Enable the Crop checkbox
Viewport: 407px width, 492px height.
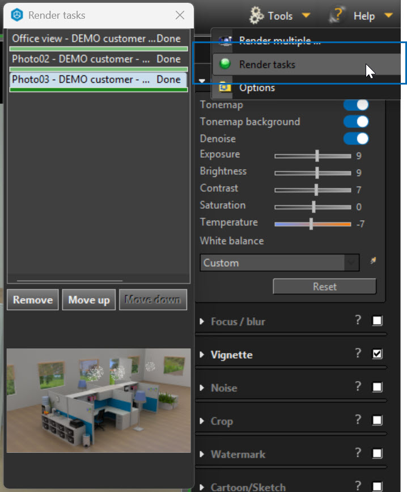(x=377, y=420)
